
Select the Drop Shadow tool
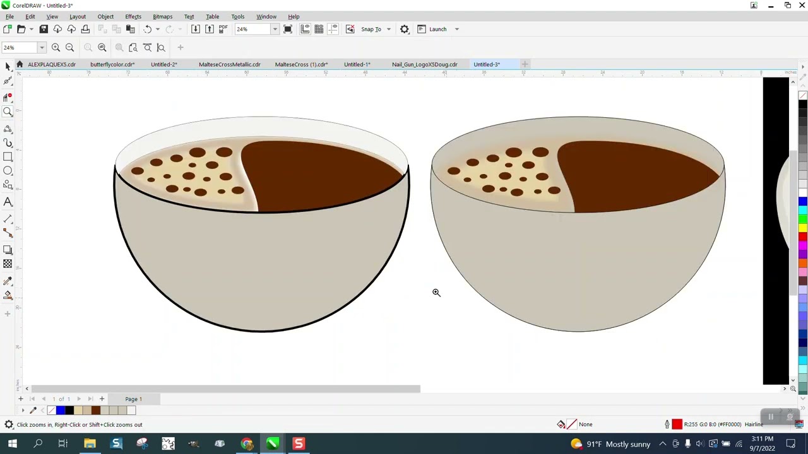coord(8,250)
